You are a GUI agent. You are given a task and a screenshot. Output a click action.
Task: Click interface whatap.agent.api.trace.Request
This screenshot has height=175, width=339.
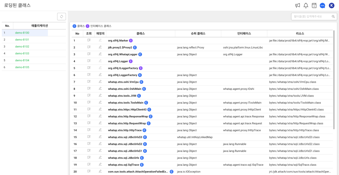point(243,123)
